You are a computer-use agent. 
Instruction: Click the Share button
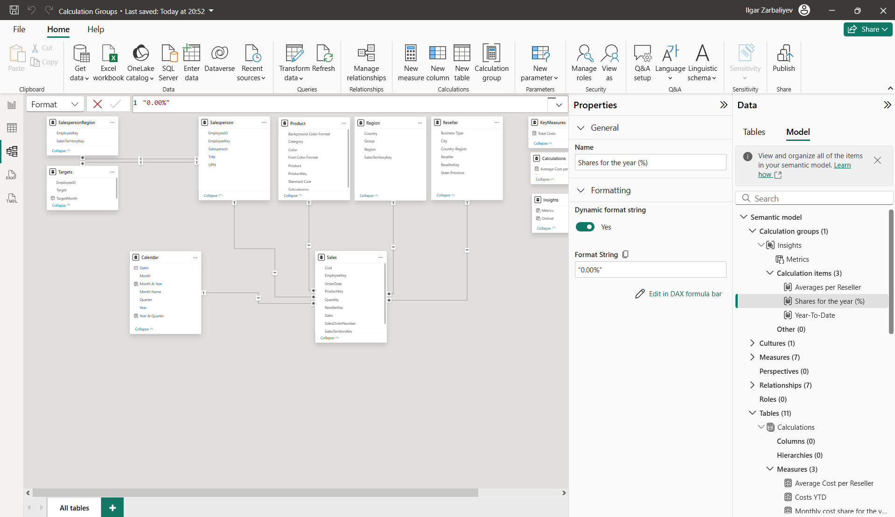tap(867, 29)
